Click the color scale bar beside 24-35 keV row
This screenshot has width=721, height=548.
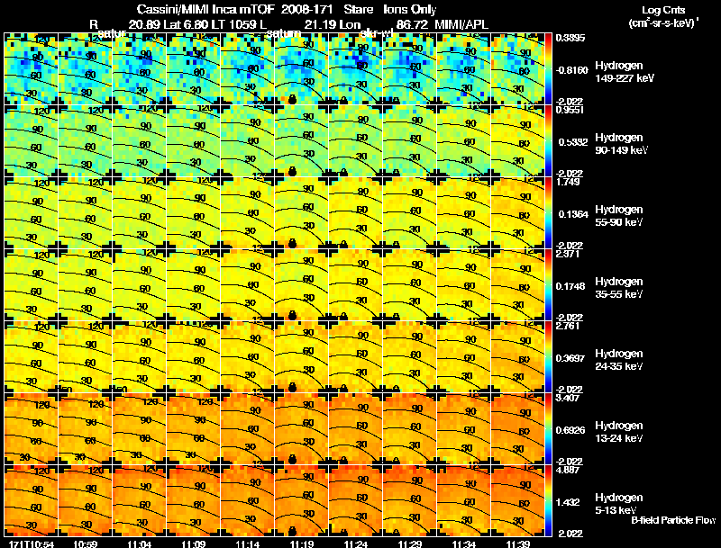pos(548,357)
